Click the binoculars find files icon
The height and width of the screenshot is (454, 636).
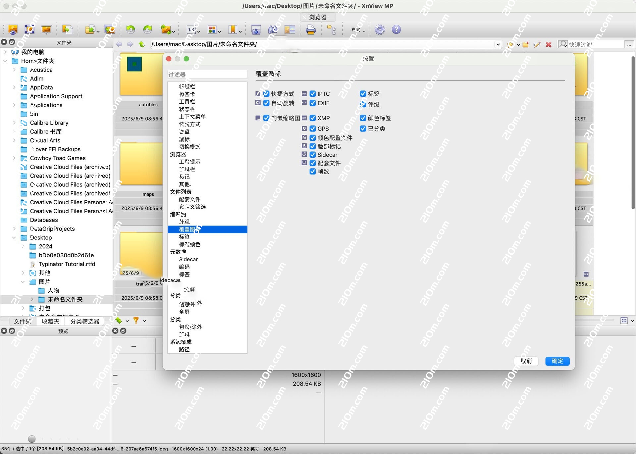click(x=273, y=30)
